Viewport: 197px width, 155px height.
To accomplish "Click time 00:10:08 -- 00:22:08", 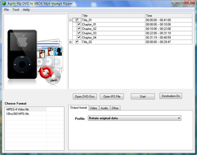I will (158, 29).
